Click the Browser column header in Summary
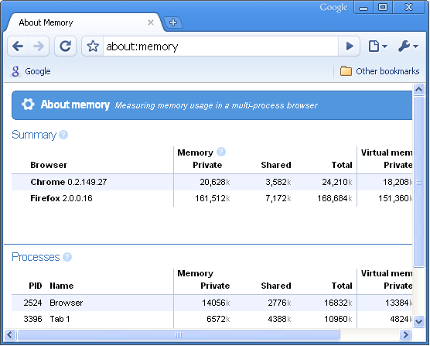Image resolution: width=430 pixels, height=346 pixels. coord(49,165)
